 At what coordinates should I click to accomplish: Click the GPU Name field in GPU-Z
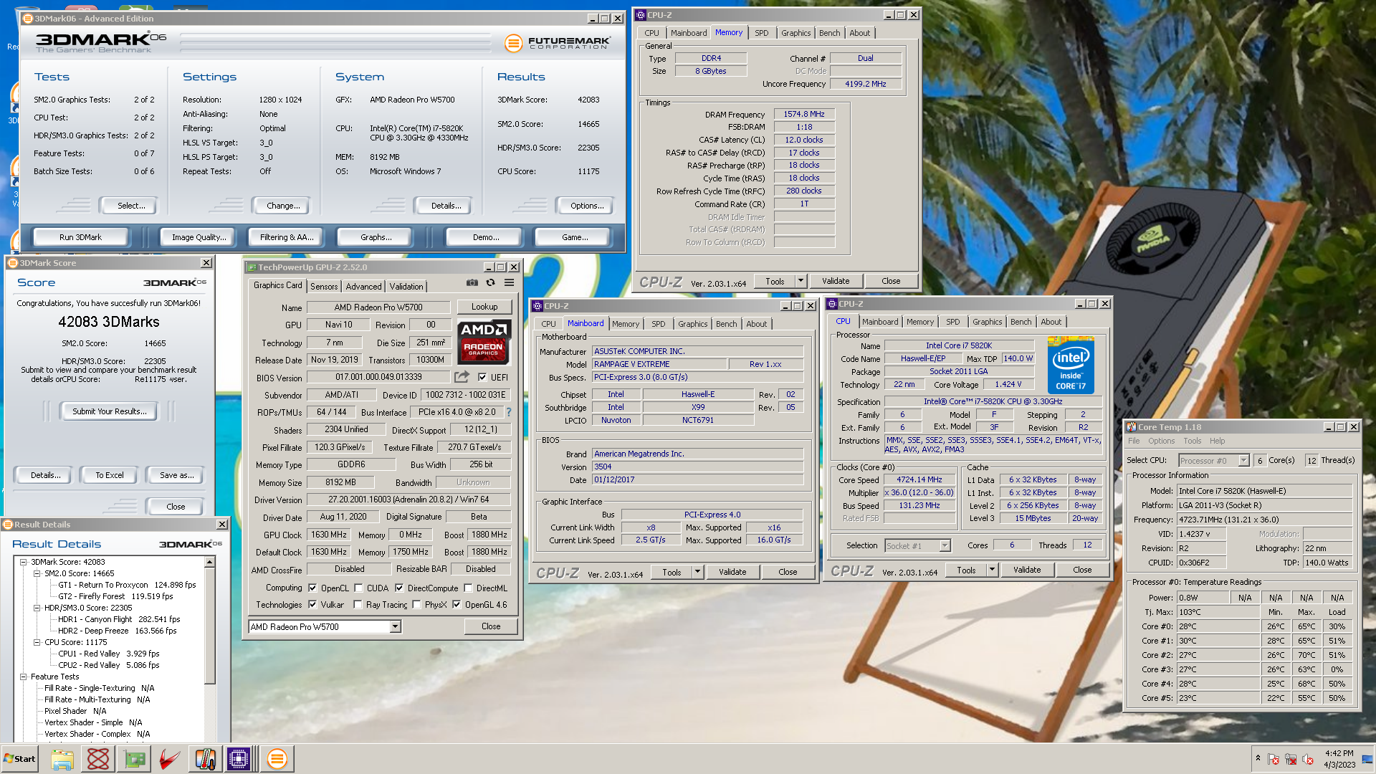378,307
